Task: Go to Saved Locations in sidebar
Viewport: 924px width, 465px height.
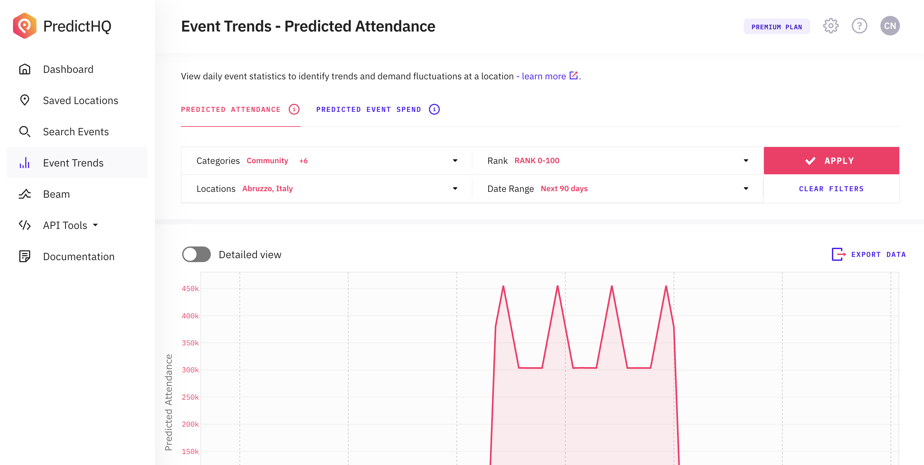Action: [80, 100]
